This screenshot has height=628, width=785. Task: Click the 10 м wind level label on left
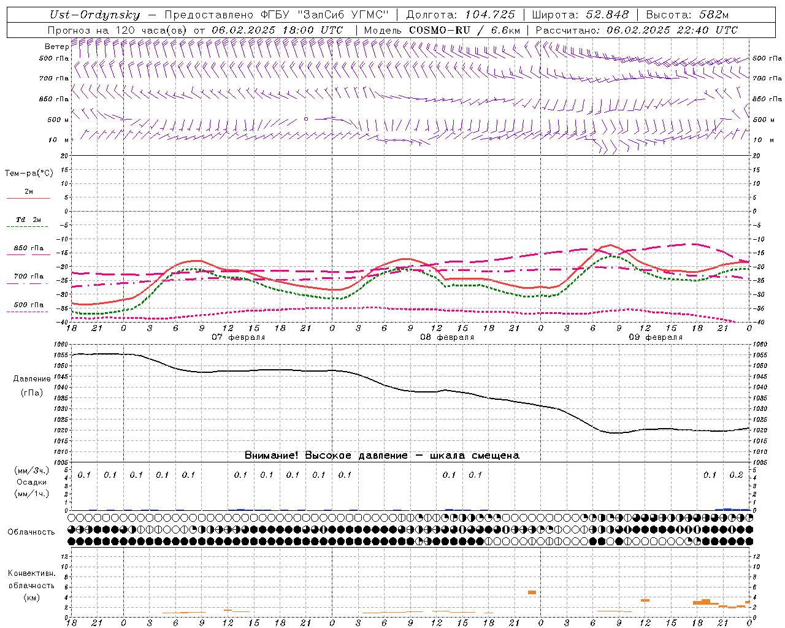(x=58, y=140)
